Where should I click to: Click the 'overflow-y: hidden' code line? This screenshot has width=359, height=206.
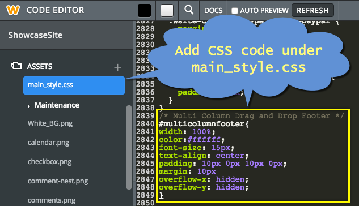pyautogui.click(x=203, y=187)
